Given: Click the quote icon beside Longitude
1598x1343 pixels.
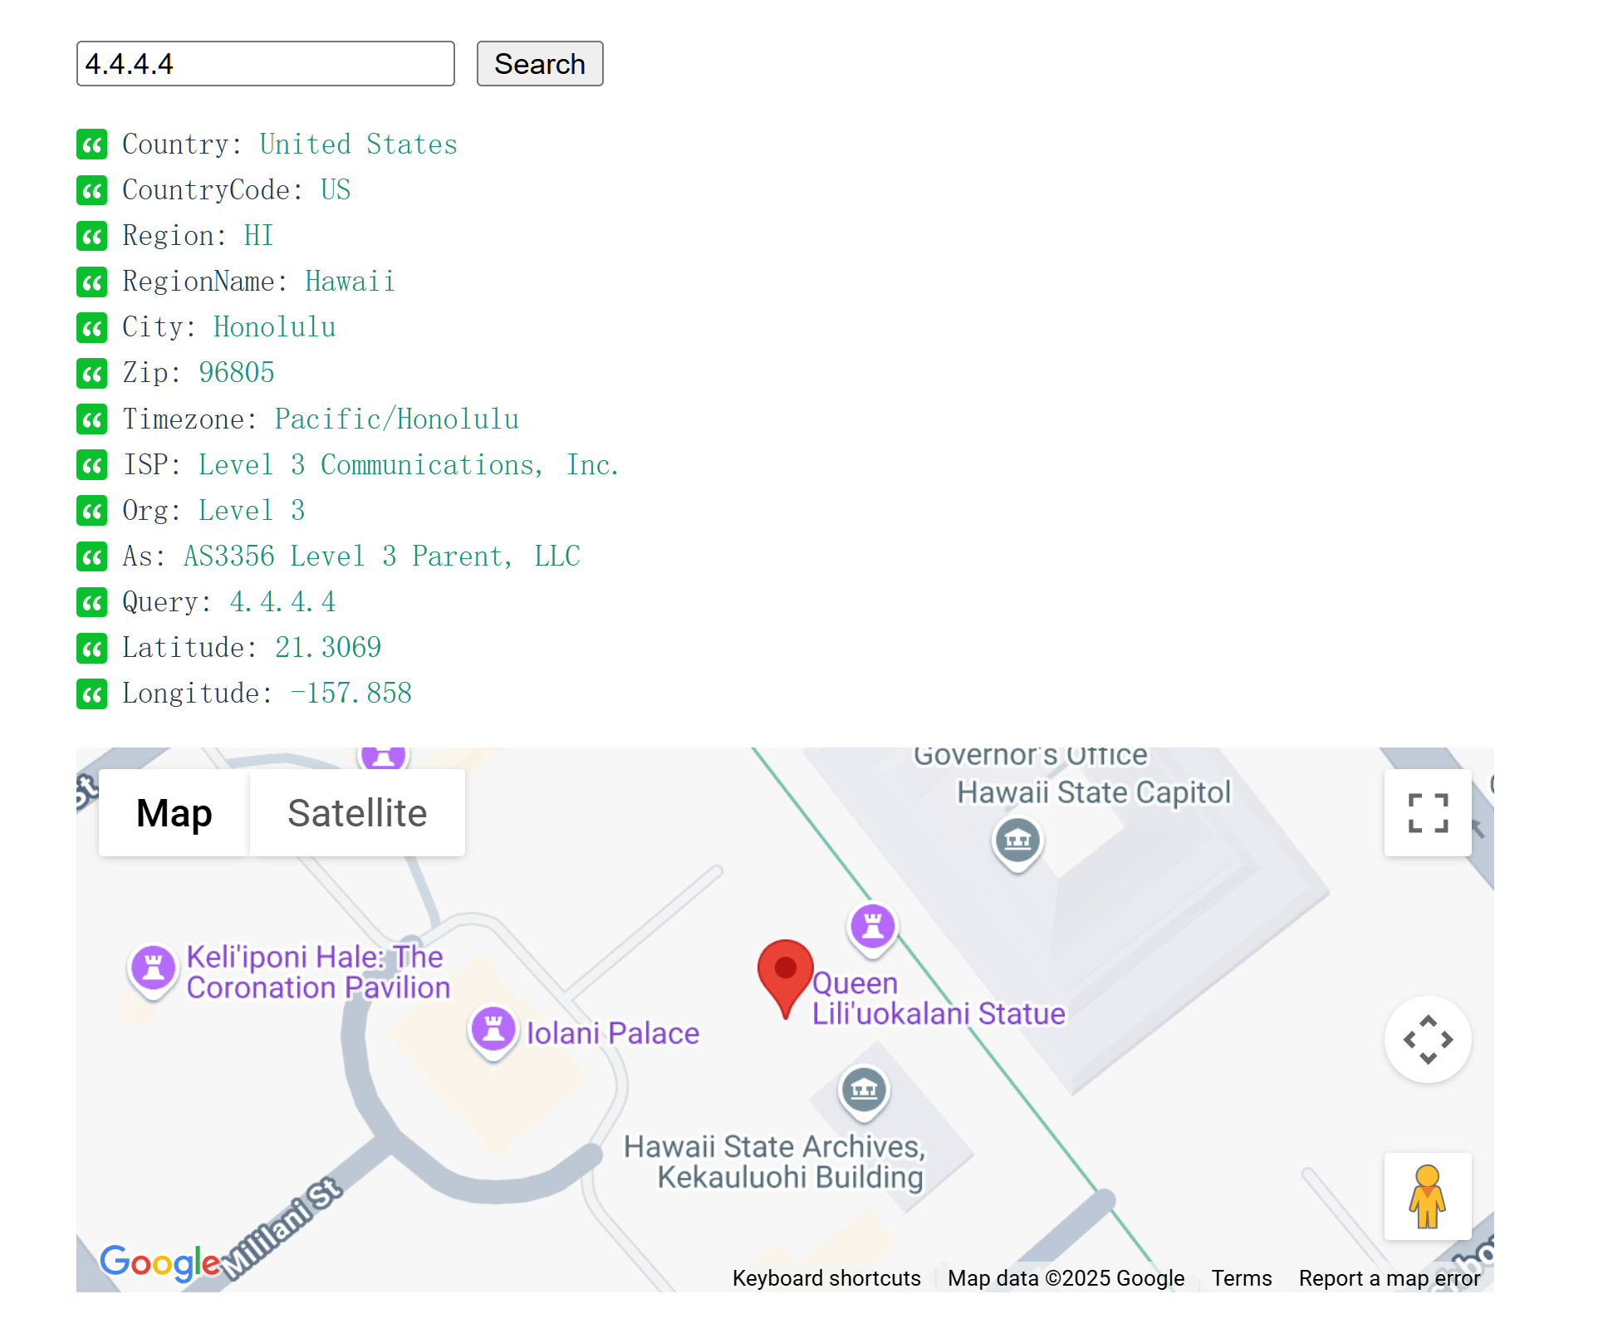Looking at the screenshot, I should [x=92, y=694].
